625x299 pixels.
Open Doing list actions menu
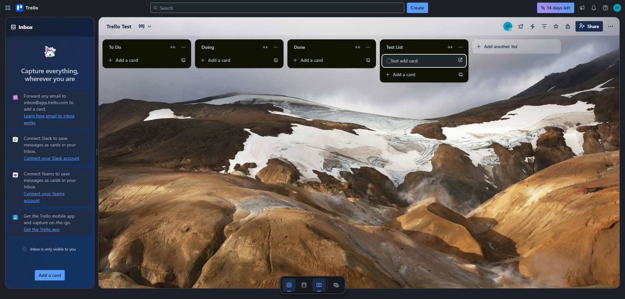pyautogui.click(x=276, y=47)
